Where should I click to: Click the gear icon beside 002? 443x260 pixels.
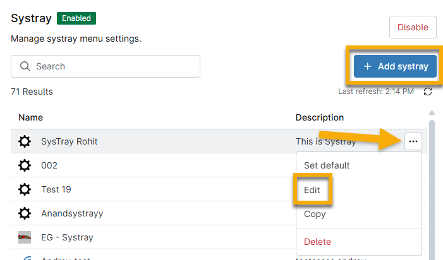25,165
